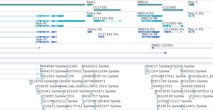Viewport: 213px width, 110px height.
Task: Open transcript CG17181-RA
Action: [x=107, y=21]
